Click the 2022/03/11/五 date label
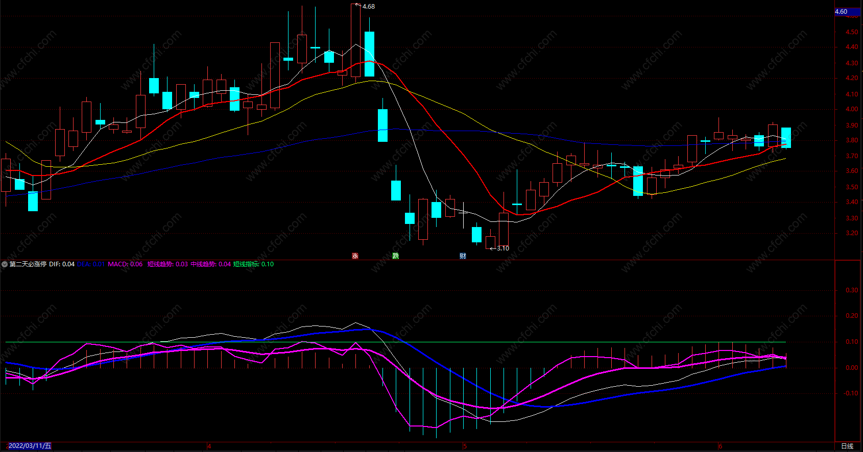Screen dimensions: 863x452 pos(30,446)
